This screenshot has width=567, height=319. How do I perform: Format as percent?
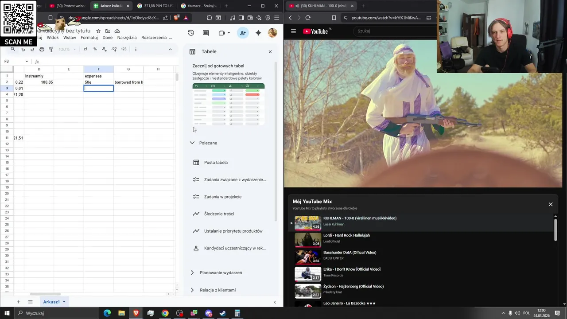95,49
